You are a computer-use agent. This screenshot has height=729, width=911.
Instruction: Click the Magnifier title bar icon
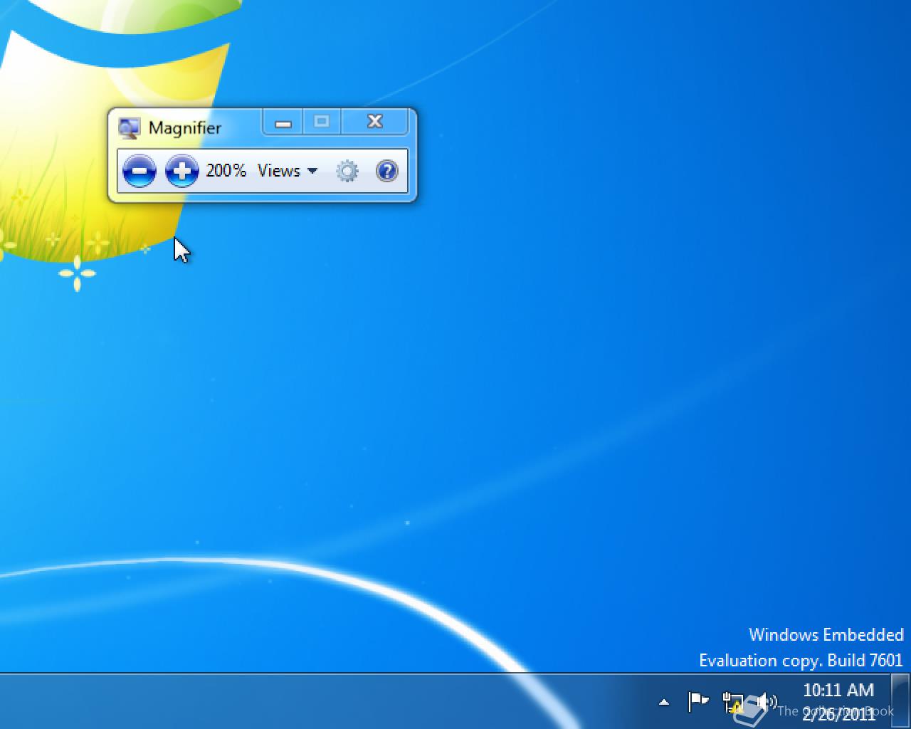[130, 128]
